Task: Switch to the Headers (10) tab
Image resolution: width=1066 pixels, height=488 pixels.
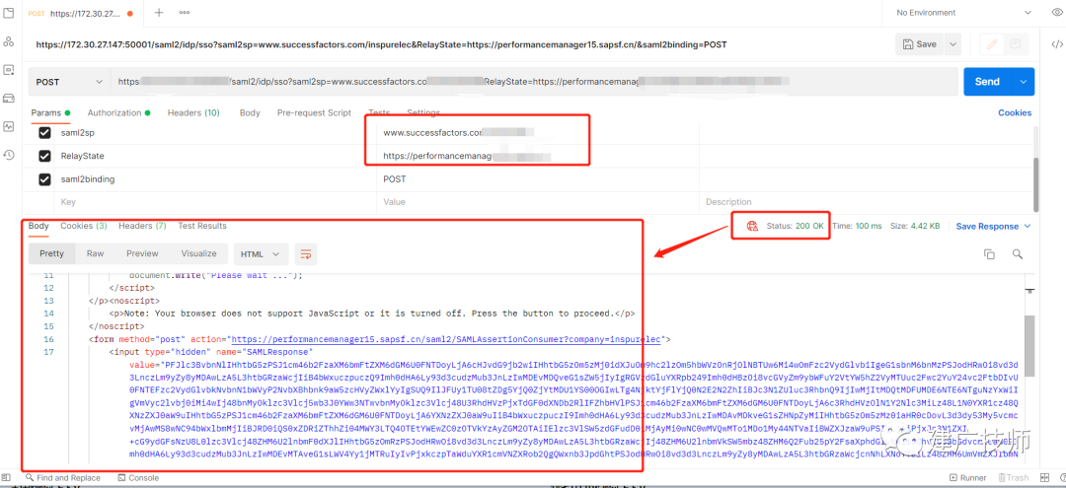Action: 193,112
